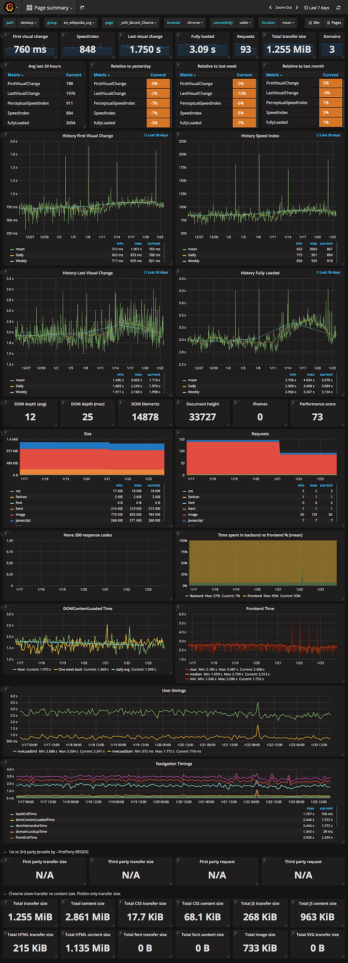
Task: Toggle mwLoadEnd series in User timings legend
Action: point(27,752)
